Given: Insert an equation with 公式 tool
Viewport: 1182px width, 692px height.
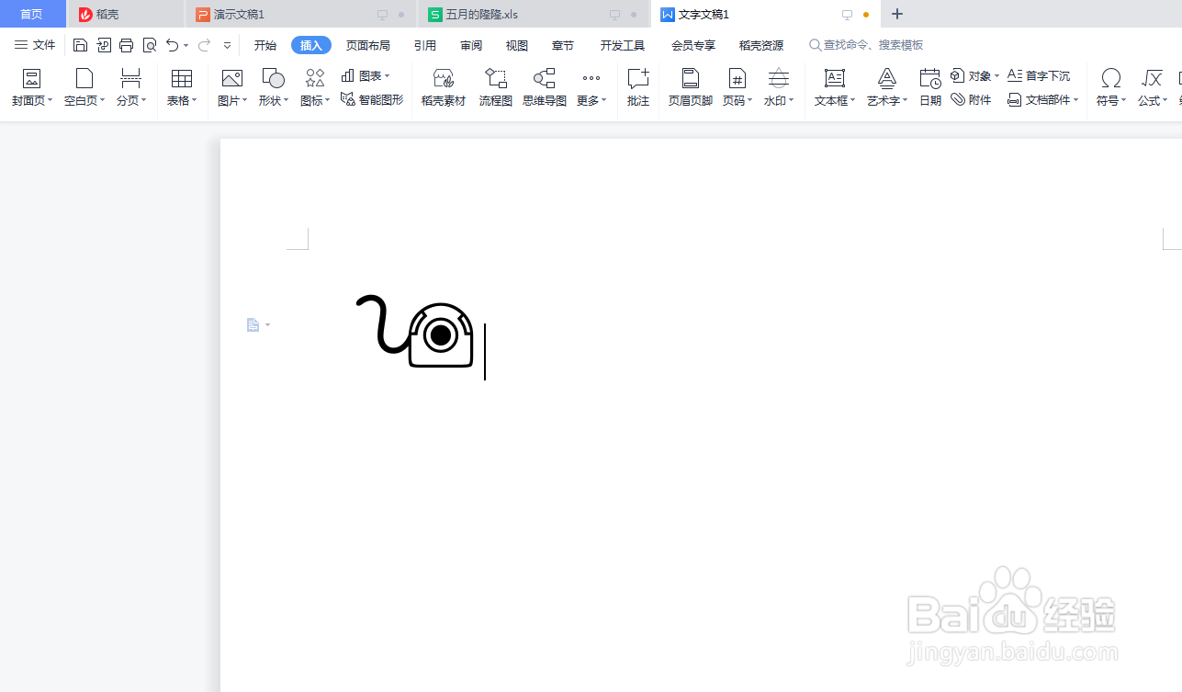Looking at the screenshot, I should tap(1152, 87).
